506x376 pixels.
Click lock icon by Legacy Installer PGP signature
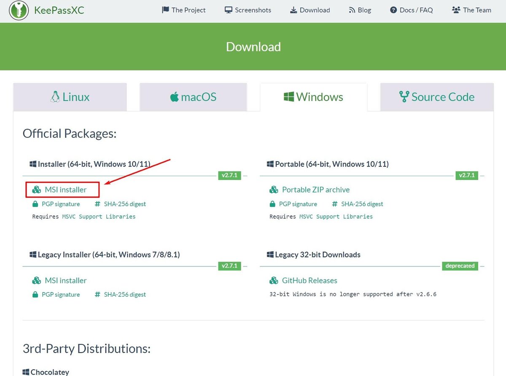click(35, 295)
